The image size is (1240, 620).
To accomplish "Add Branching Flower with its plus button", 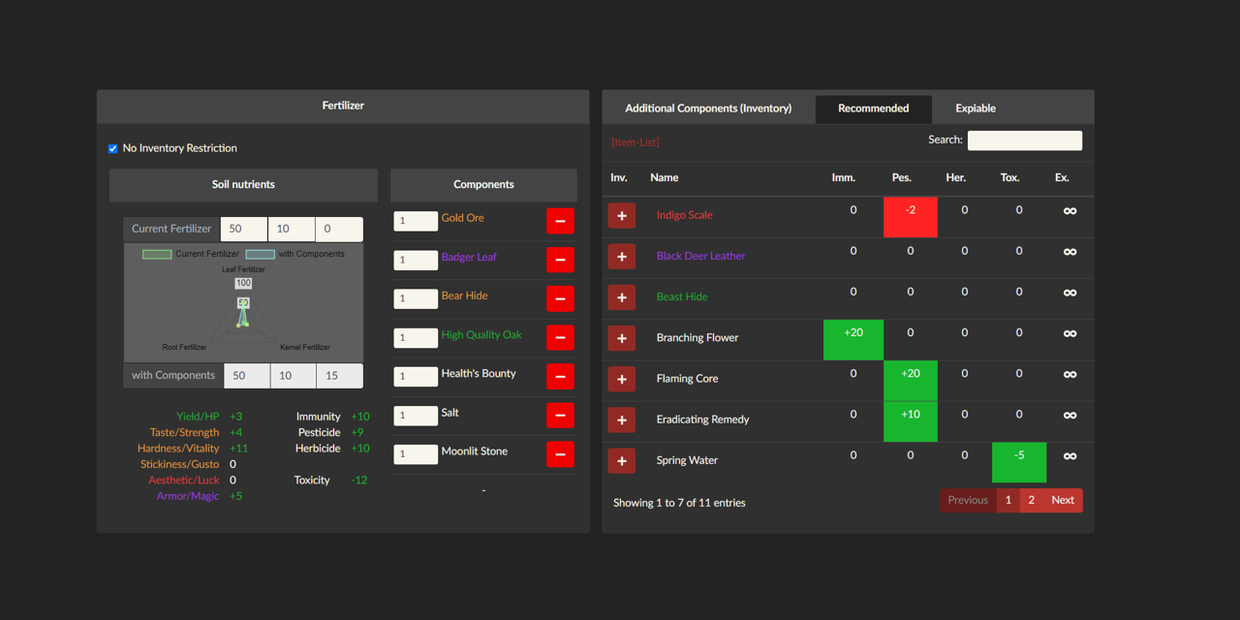I will (622, 338).
